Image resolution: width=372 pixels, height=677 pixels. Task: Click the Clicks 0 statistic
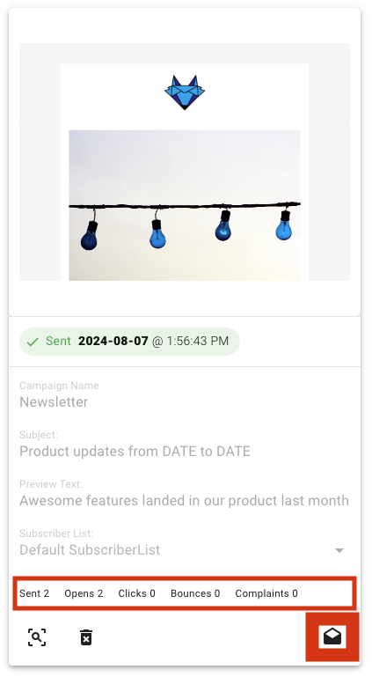(136, 593)
